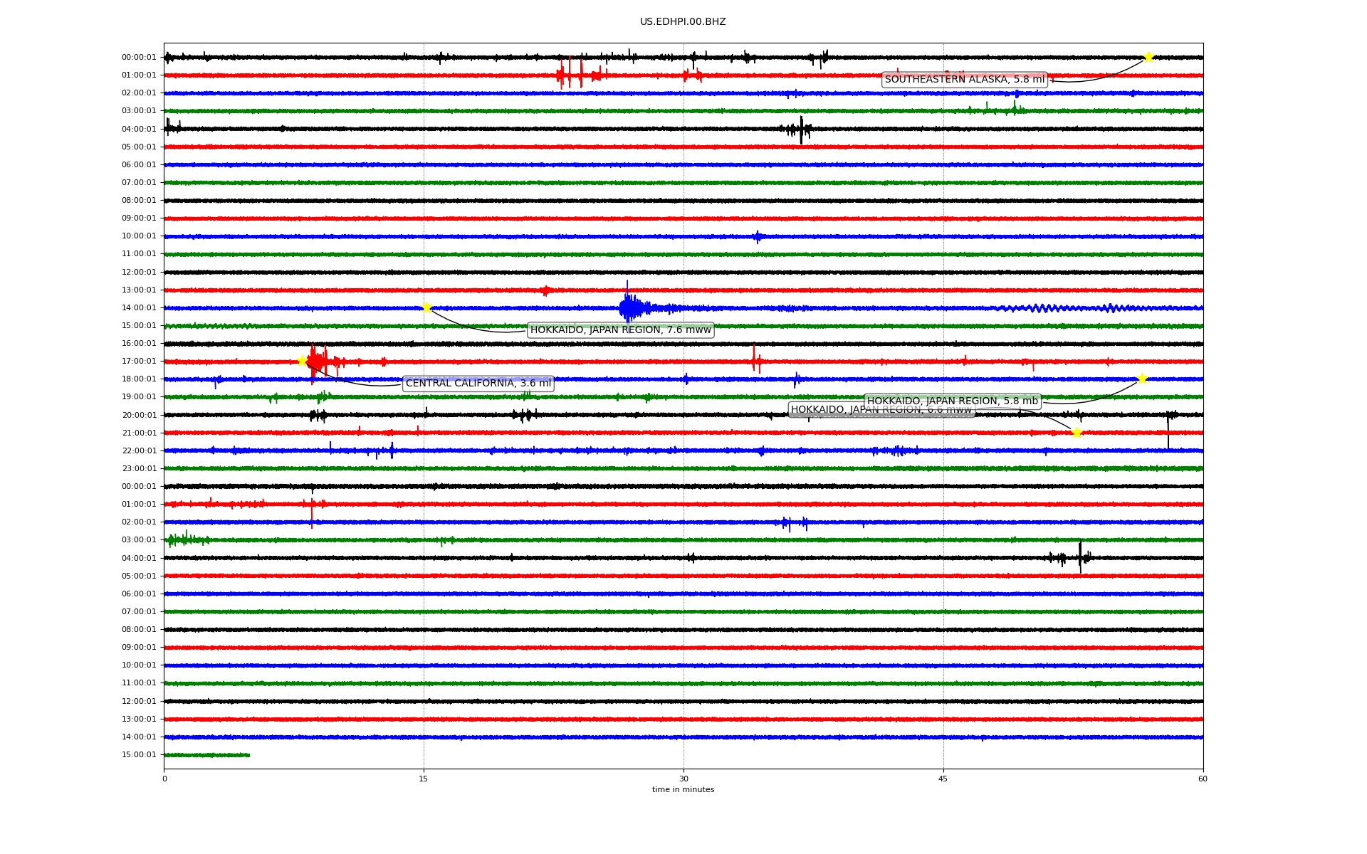Image resolution: width=1367 pixels, height=854 pixels.
Task: Click the 'time in minutes' axis label
Action: 683,790
